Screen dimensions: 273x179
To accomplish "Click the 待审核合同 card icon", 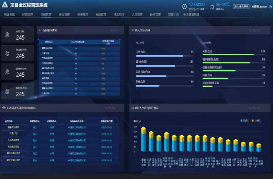I will [7, 53].
